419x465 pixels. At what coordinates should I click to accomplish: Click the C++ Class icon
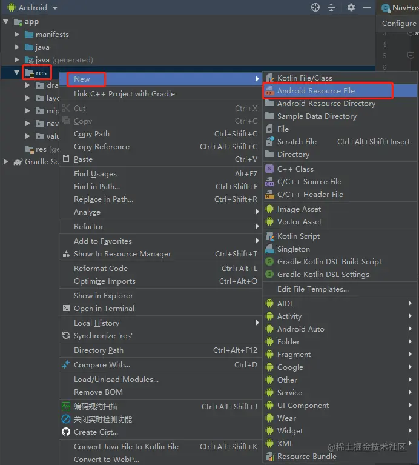tap(269, 169)
